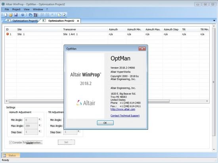
Task: Click the Azimuth Step Size field
Action: [x=31, y=132]
